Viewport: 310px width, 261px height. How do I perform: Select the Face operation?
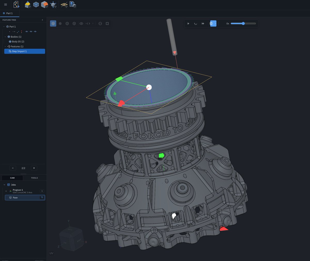25,197
